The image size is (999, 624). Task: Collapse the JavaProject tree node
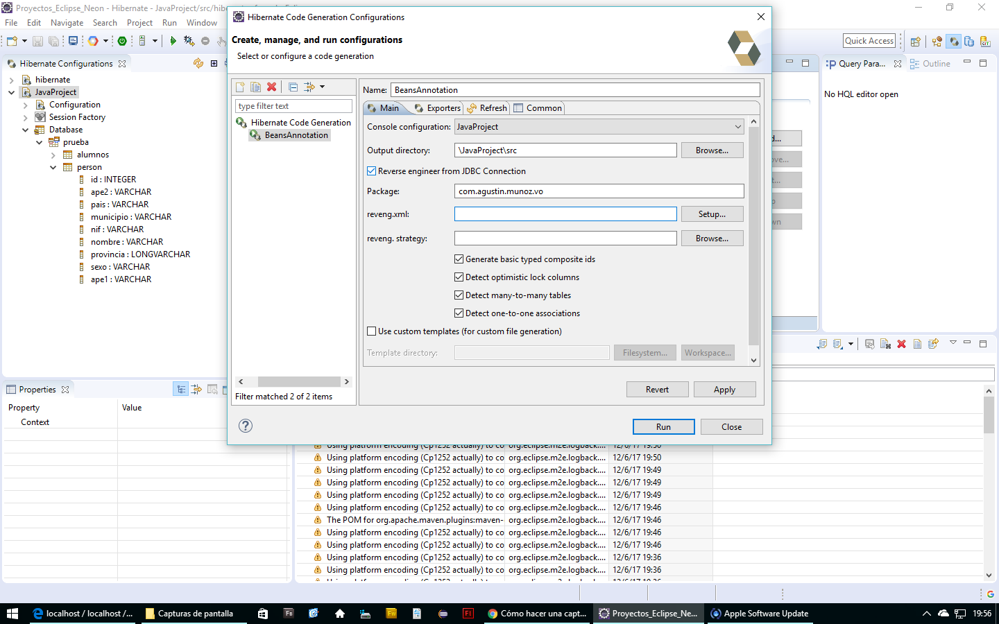(12, 92)
